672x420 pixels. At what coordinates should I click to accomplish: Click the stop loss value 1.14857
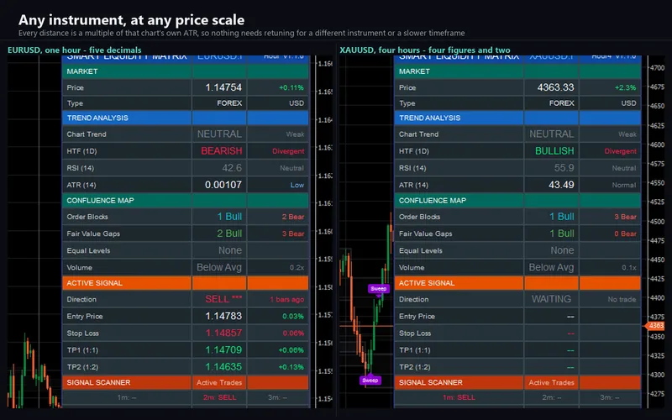(223, 333)
